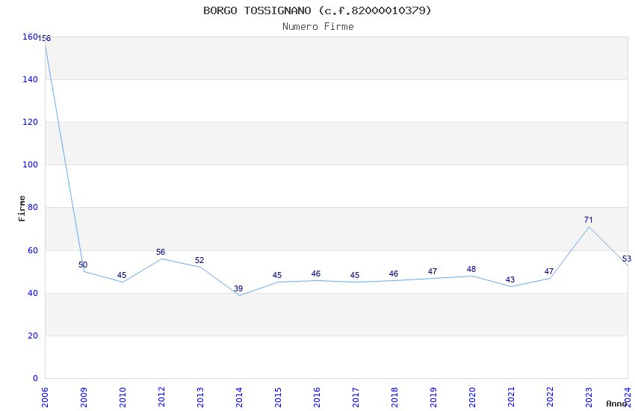Click the data label 47 above 2019
635x411 pixels.
[x=432, y=271]
